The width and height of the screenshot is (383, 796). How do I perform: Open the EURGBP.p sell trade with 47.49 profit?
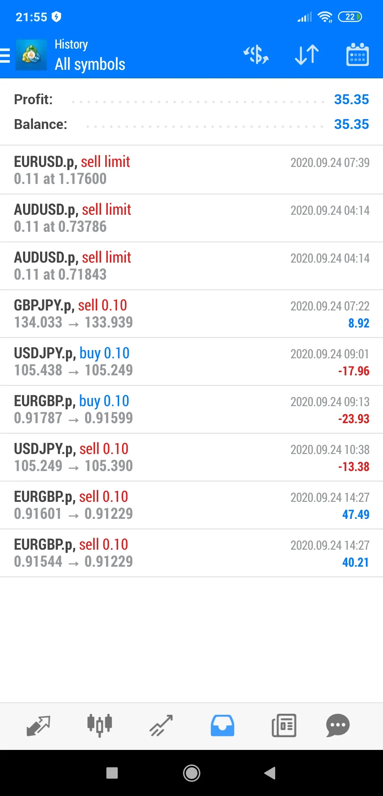(191, 505)
